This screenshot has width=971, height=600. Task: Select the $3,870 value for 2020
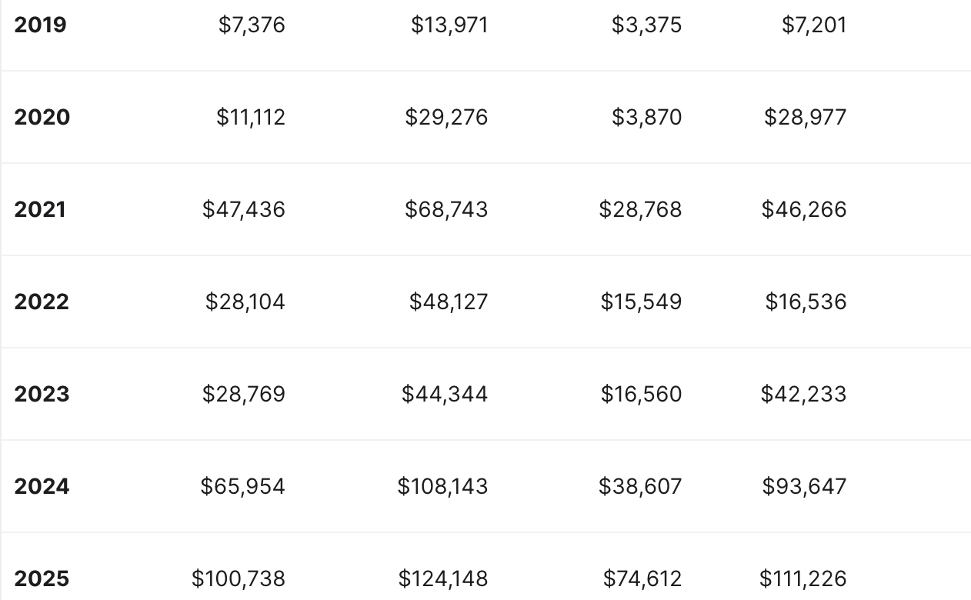646,117
